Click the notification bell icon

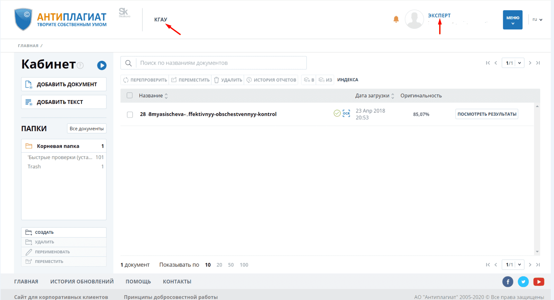point(396,19)
